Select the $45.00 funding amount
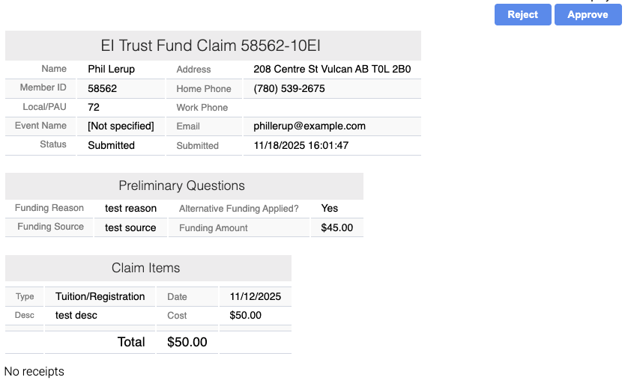Screen dimensions: 625x389 point(336,227)
